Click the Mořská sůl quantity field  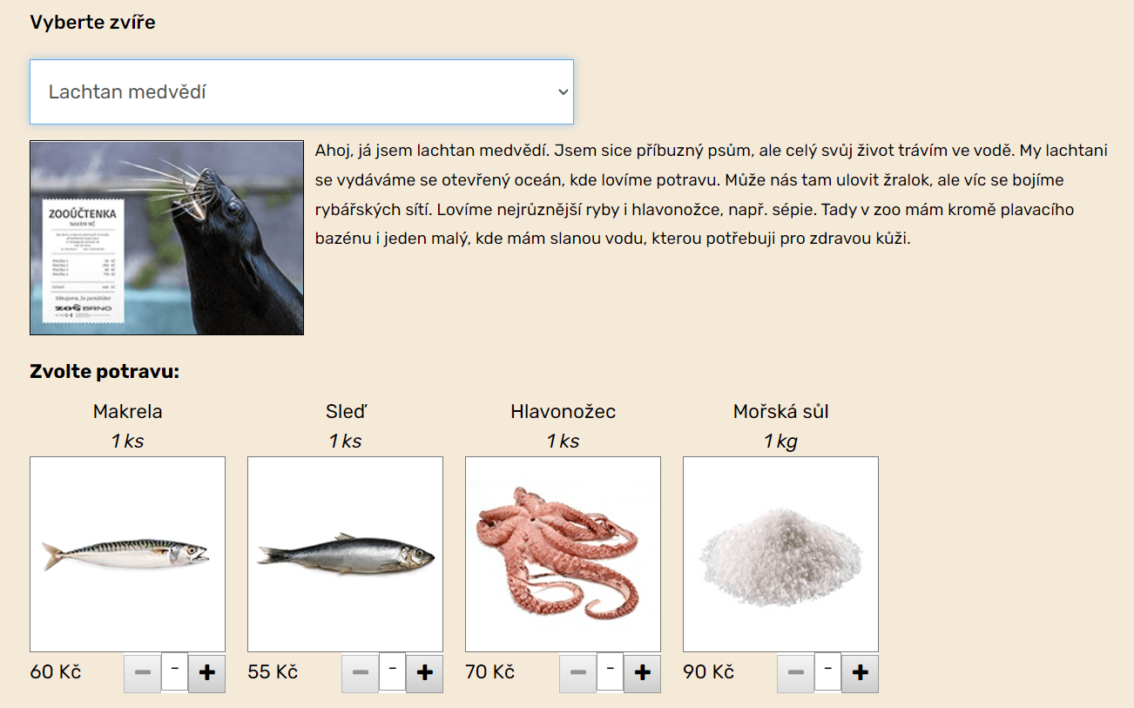coord(828,671)
